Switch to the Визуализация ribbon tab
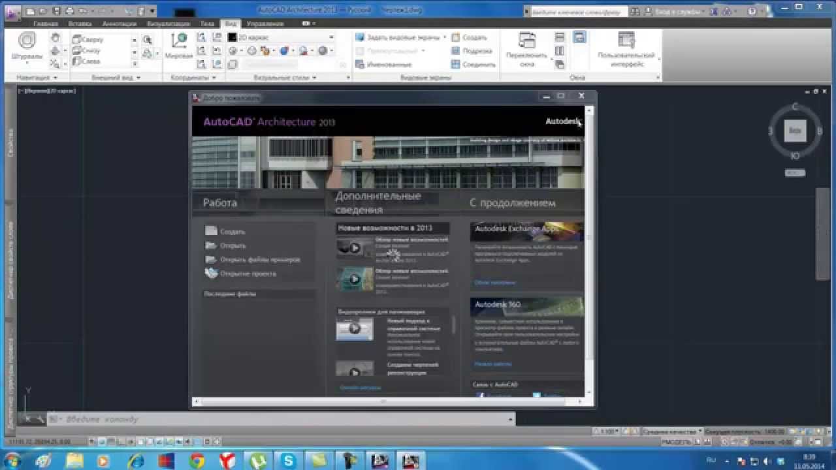 click(168, 23)
